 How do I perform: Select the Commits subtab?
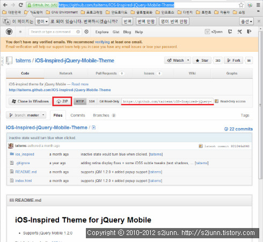[78, 115]
